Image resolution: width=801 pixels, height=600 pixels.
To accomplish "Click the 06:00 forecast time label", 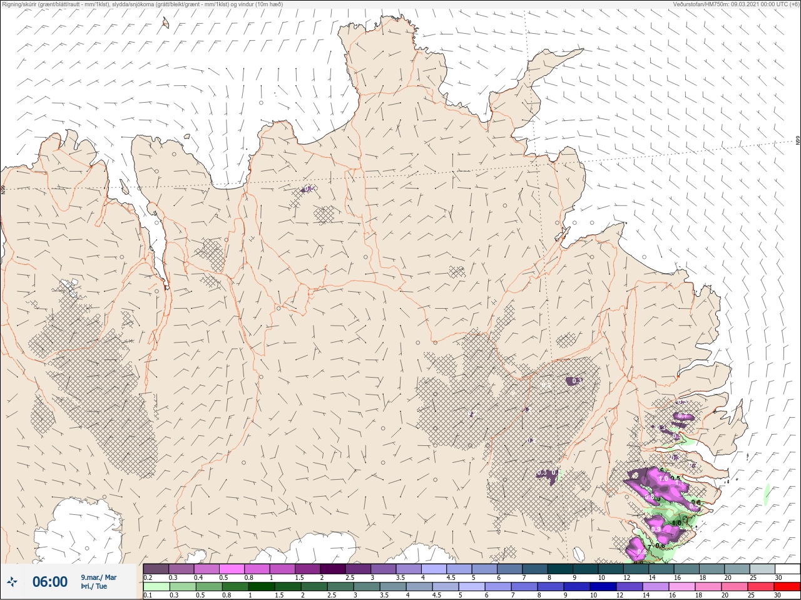I will [x=49, y=582].
